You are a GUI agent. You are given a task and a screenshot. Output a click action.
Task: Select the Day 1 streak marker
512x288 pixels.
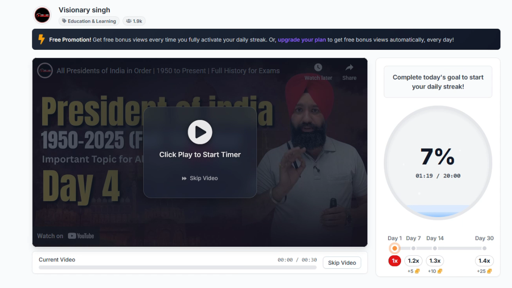[395, 248]
